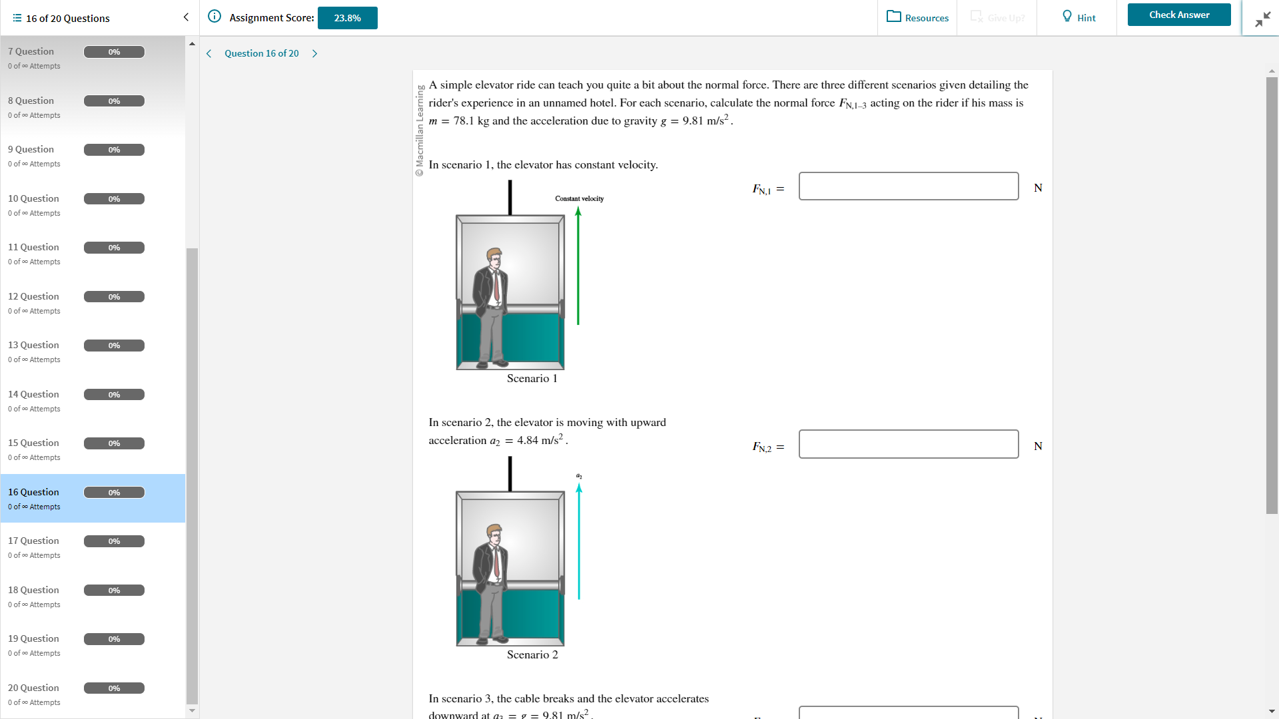Click question 9 progress bar
This screenshot has width=1279, height=719.
click(114, 150)
